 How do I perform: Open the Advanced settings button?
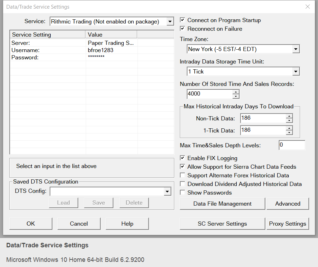pos(288,204)
